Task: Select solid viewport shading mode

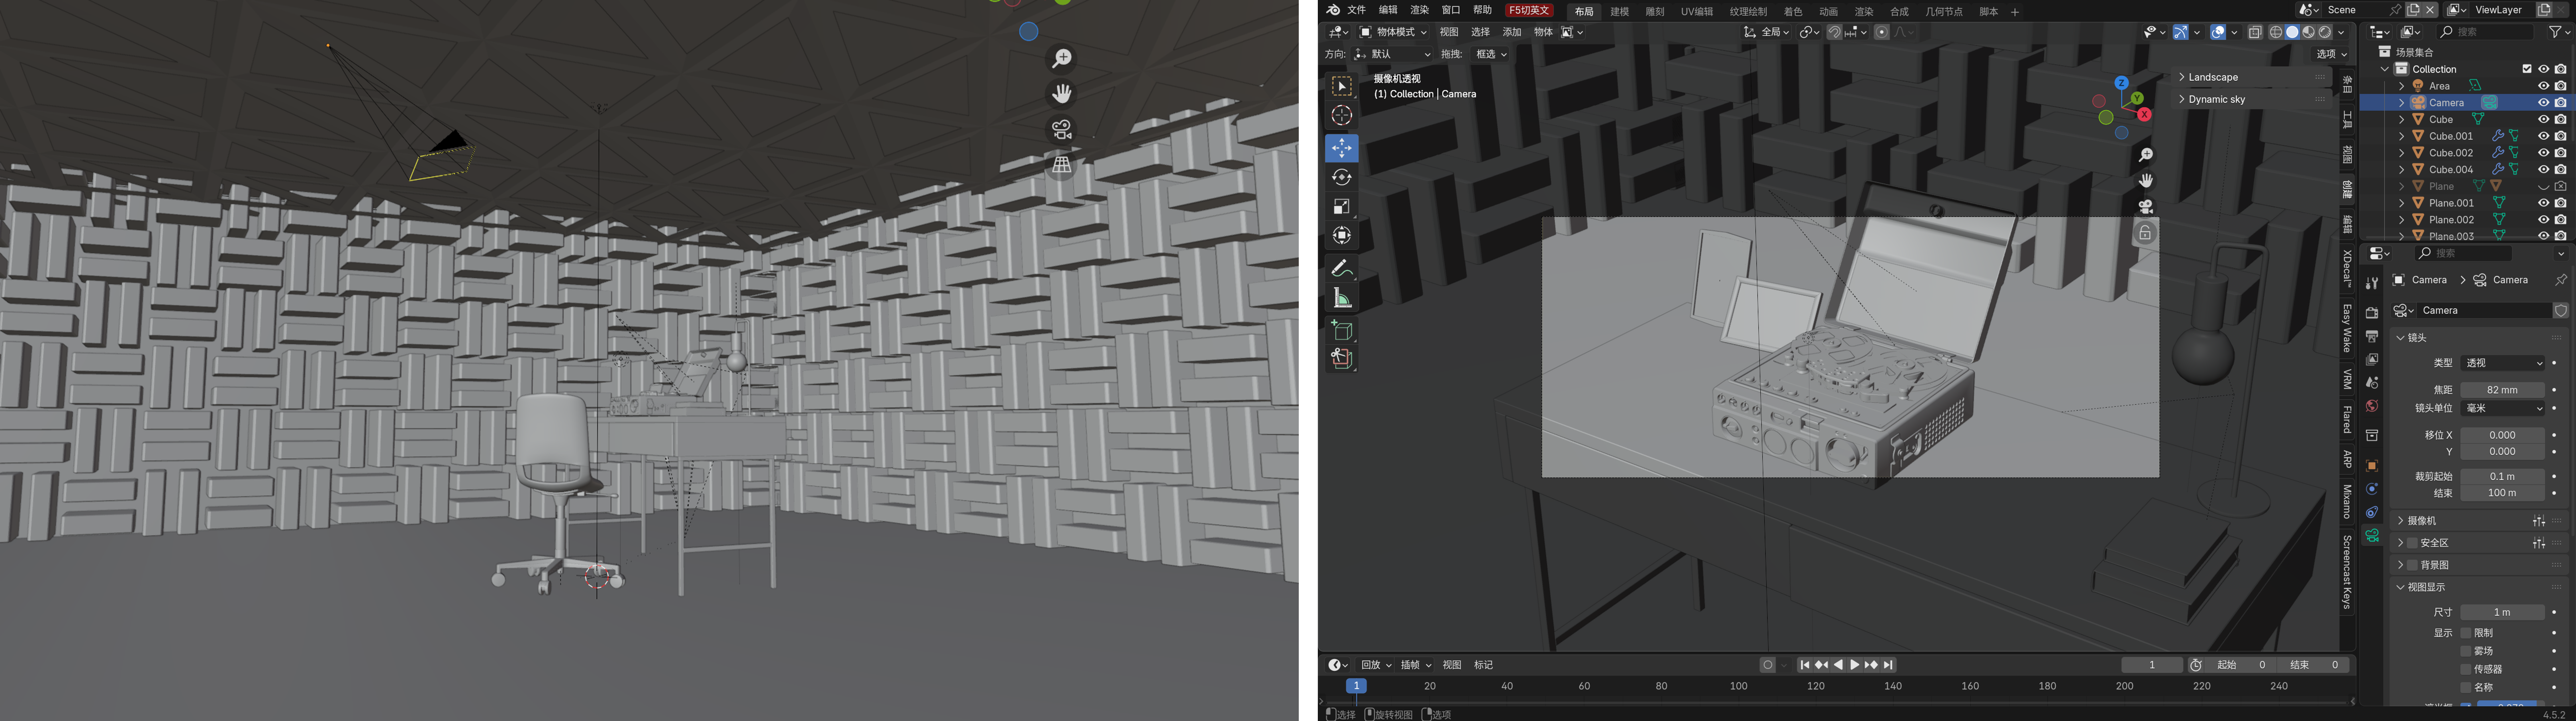Action: tap(2292, 32)
